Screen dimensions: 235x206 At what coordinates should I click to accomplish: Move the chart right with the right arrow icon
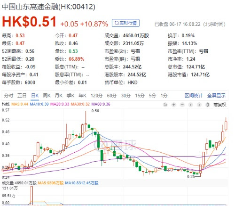click(199, 105)
